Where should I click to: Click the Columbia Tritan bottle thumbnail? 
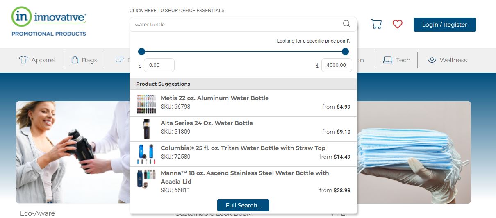point(146,154)
